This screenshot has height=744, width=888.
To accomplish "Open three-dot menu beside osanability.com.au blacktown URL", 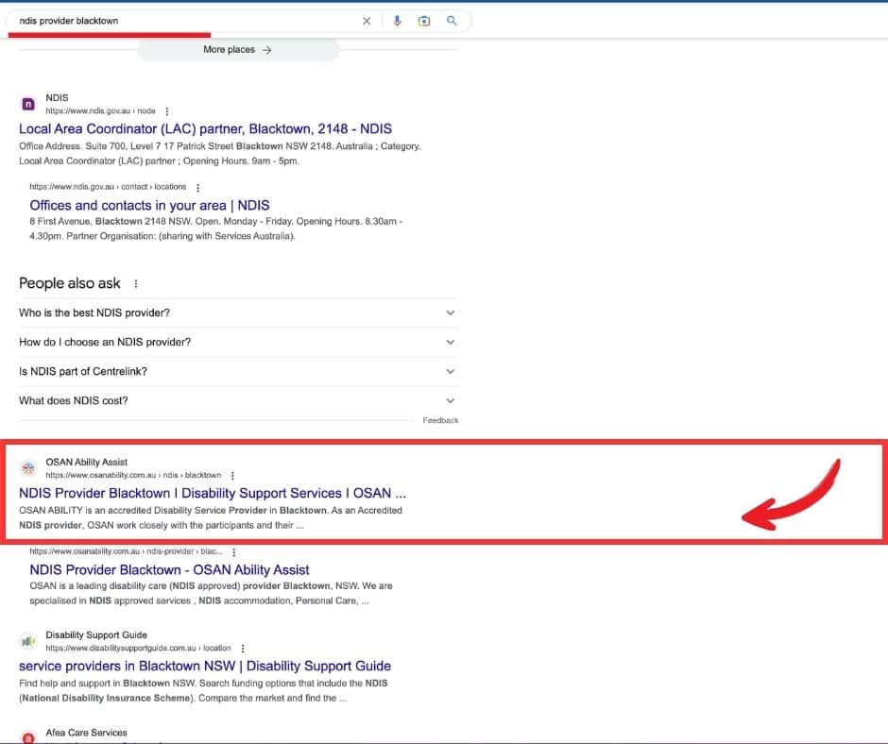I will click(233, 475).
